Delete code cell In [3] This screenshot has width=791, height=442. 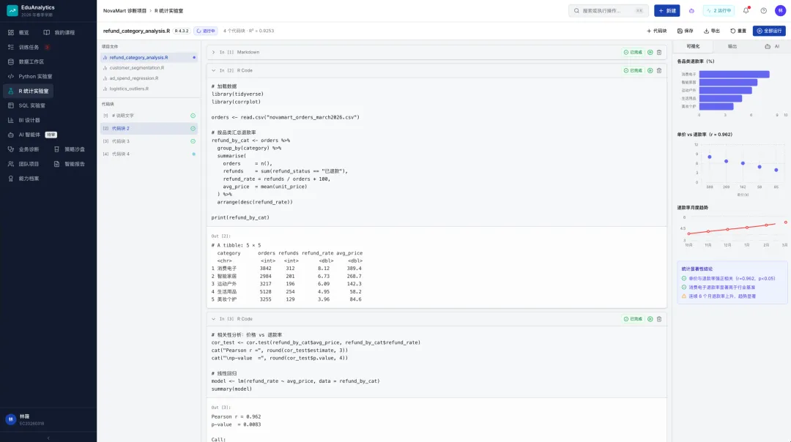[x=659, y=319]
